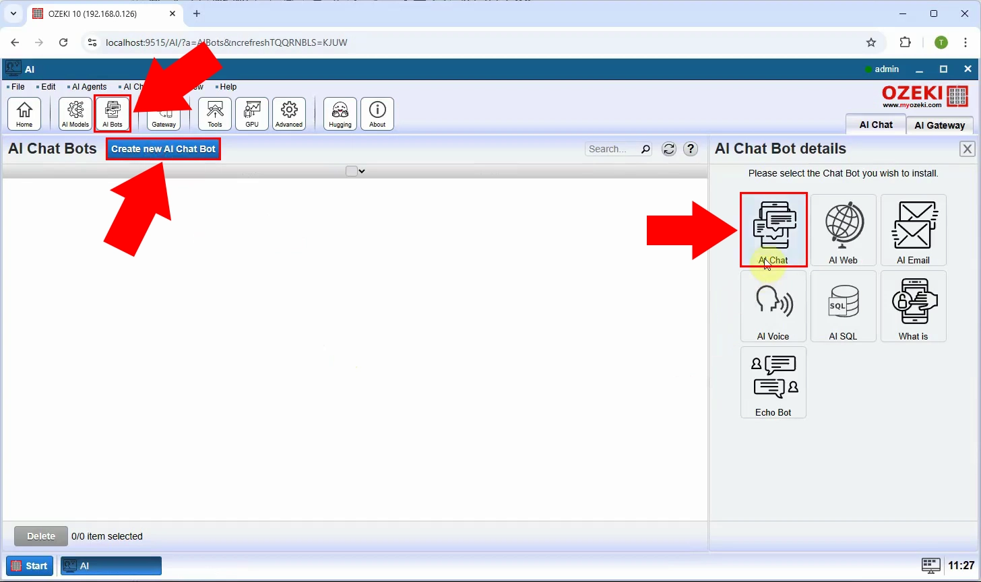Open the Tools toolbar icon

[215, 113]
